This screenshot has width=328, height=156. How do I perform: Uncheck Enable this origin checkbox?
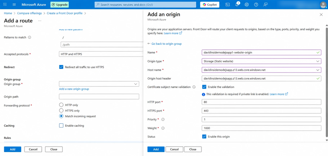[x=204, y=136]
